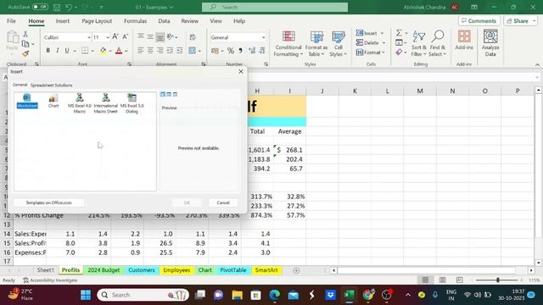The height and width of the screenshot is (305, 543).
Task: Expand the Font Color dropdown arrow
Action: tap(126, 51)
